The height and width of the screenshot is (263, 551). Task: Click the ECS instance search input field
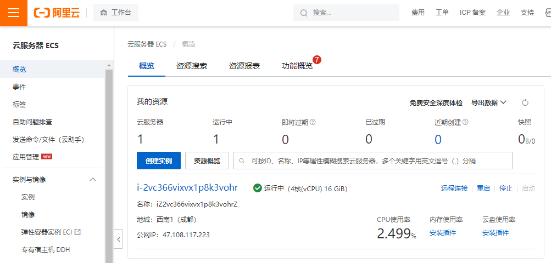pos(374,161)
